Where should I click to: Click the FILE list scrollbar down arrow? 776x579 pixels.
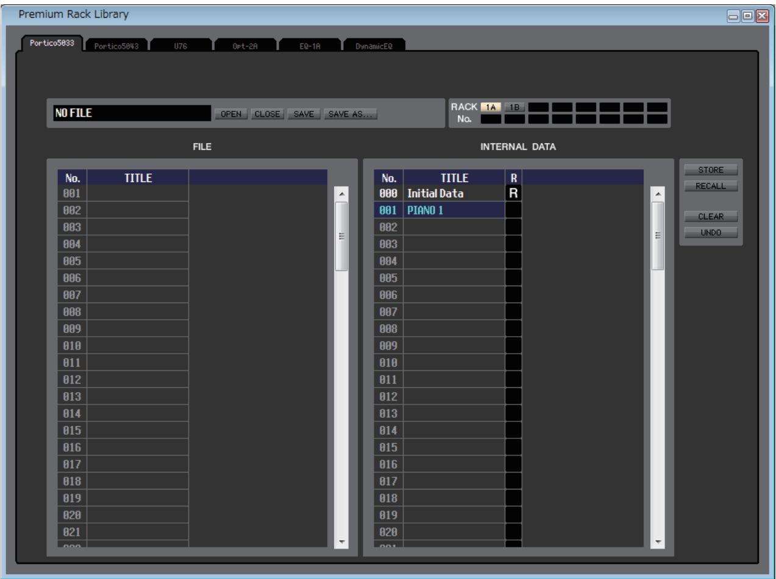[x=341, y=541]
